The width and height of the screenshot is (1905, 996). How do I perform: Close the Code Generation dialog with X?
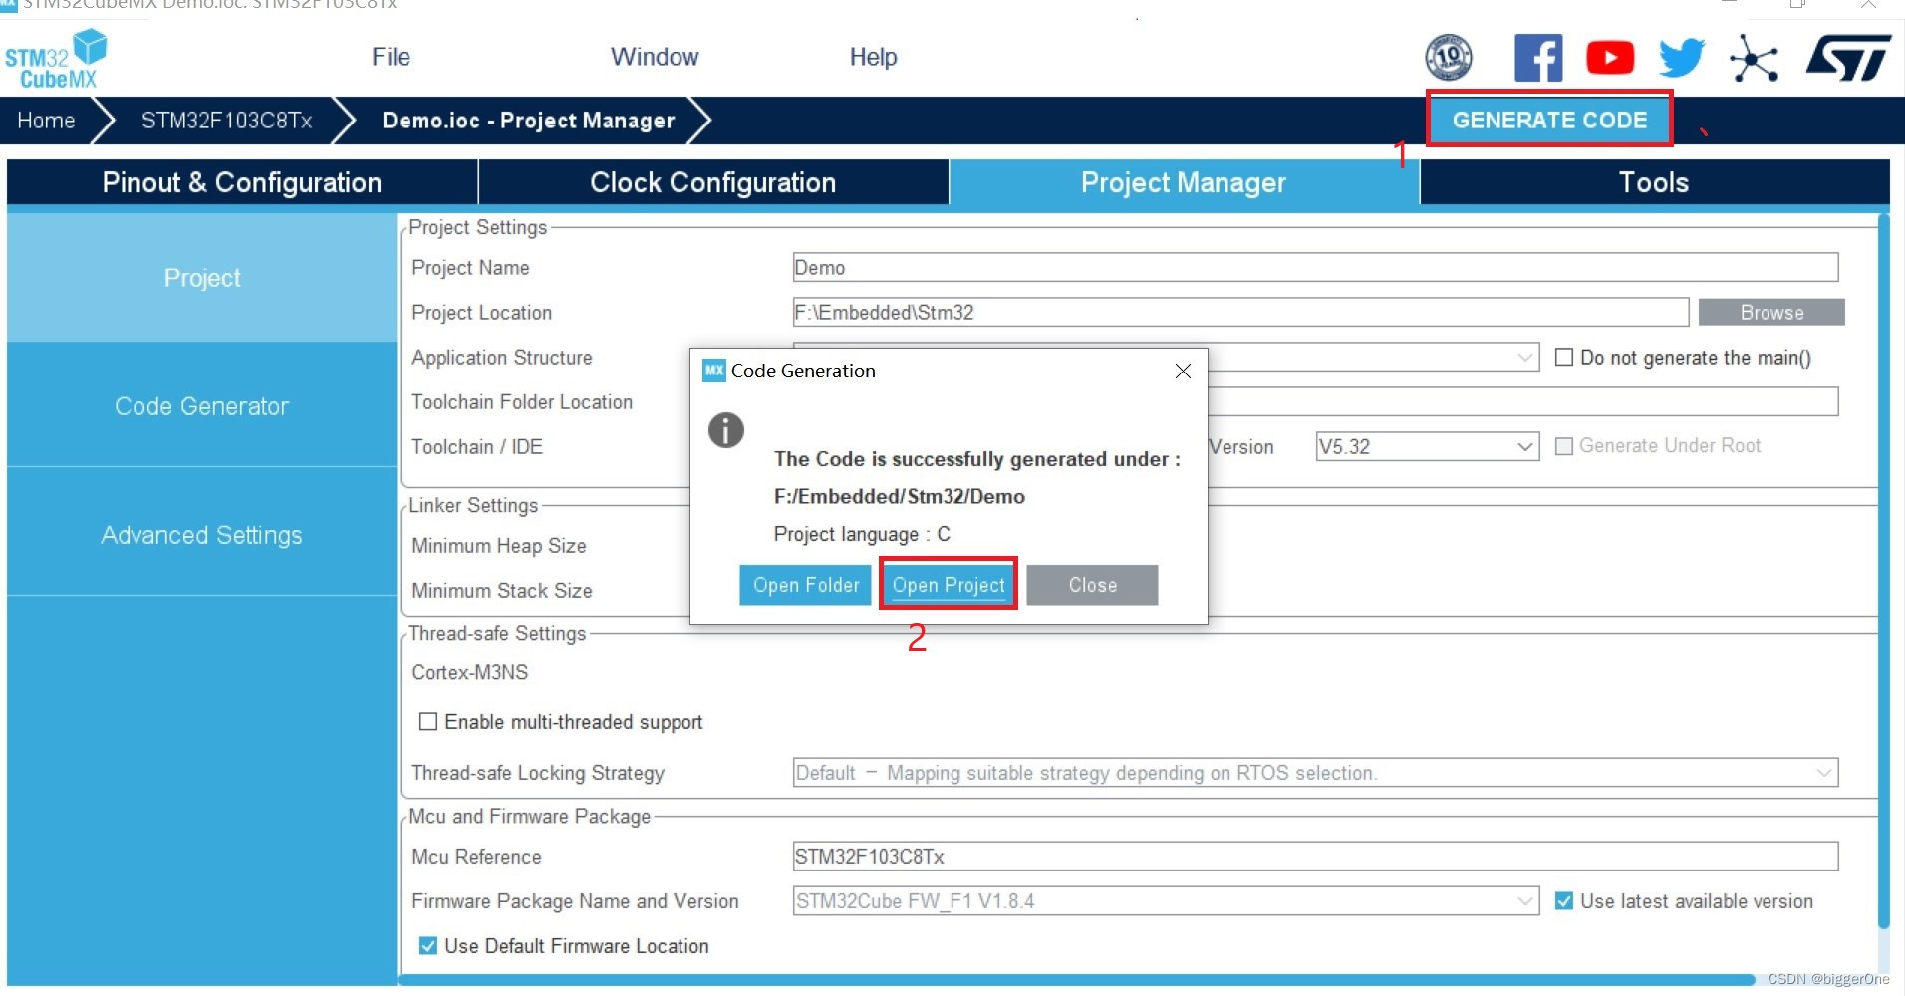pyautogui.click(x=1183, y=371)
